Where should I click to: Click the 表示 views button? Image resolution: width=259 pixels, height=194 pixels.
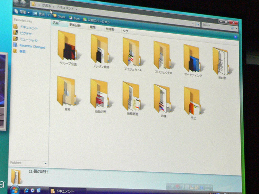coord(39,14)
